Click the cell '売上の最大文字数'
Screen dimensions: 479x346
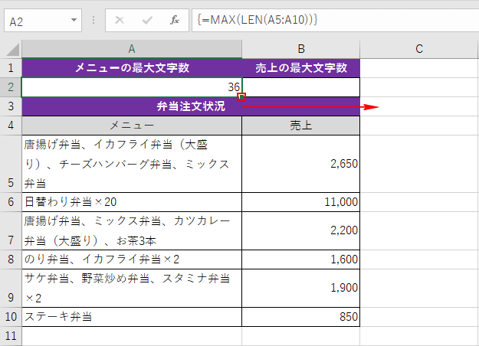tap(301, 68)
